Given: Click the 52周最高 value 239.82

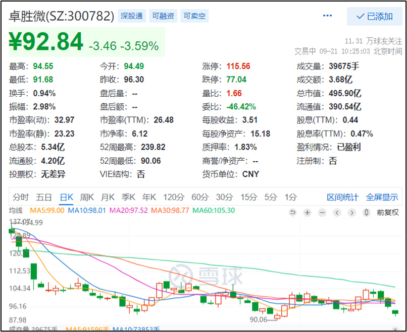Looking at the screenshot, I should click(x=153, y=147).
